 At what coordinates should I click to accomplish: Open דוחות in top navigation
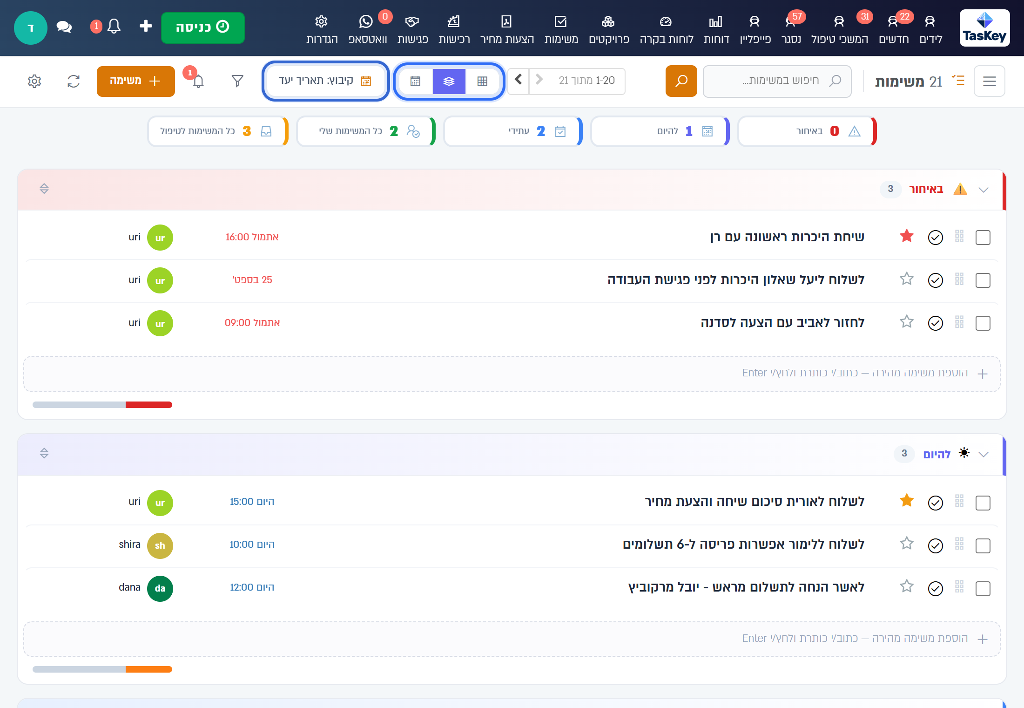[716, 29]
